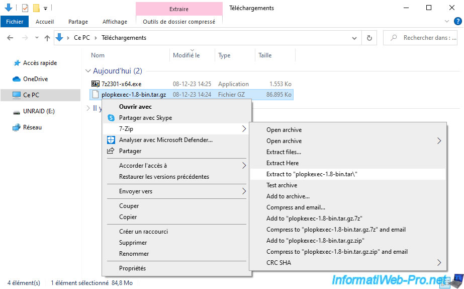Refresh the Téléchargements folder view
Image resolution: width=464 pixels, height=289 pixels.
coord(369,38)
